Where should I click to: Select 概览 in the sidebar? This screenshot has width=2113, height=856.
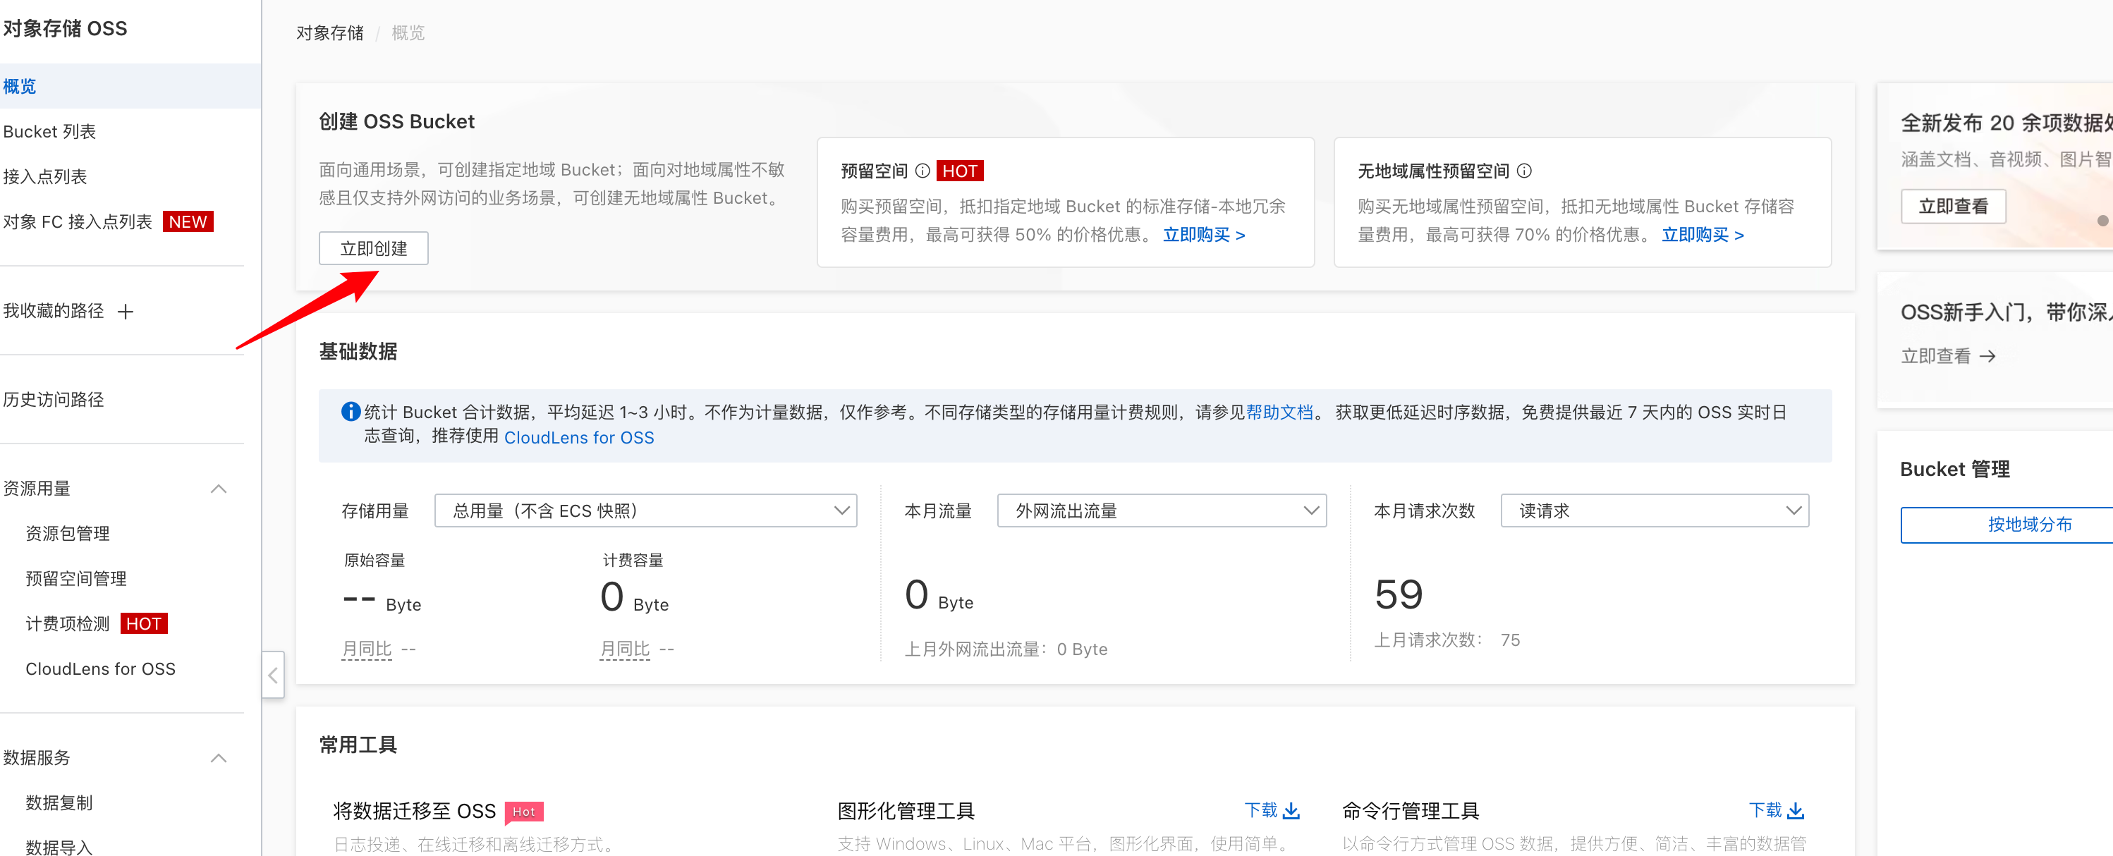coord(130,86)
